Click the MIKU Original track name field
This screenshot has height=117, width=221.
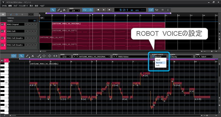tap(15, 24)
